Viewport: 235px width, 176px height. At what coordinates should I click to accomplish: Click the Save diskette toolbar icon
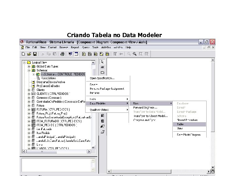pyautogui.click(x=35, y=54)
